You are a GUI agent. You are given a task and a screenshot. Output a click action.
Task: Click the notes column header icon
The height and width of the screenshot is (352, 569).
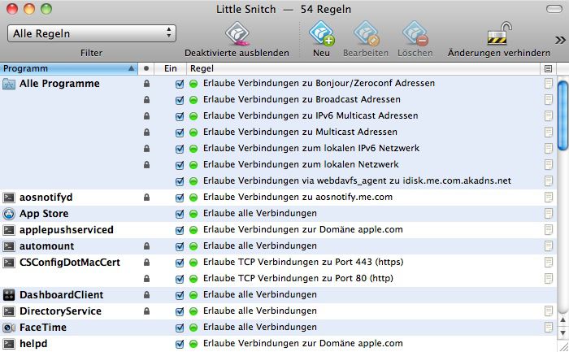pos(549,68)
